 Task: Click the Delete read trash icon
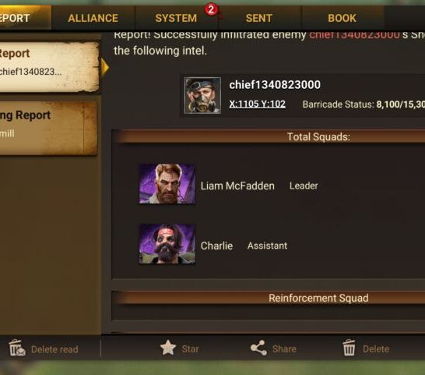17,348
